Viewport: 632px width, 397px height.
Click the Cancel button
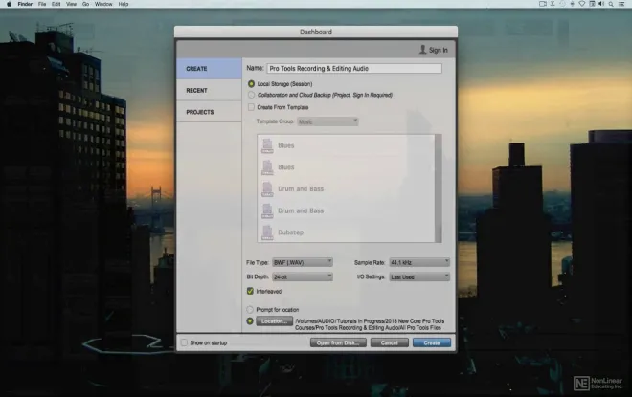pos(390,342)
